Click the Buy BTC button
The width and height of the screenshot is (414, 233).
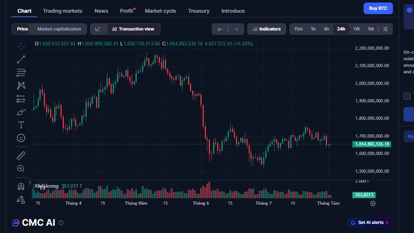click(x=378, y=9)
